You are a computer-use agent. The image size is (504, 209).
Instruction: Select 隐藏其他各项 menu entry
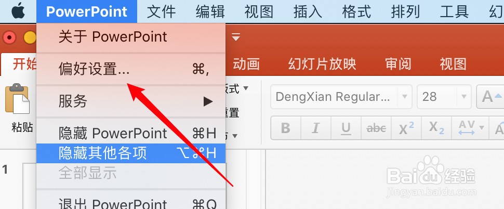[x=131, y=153]
